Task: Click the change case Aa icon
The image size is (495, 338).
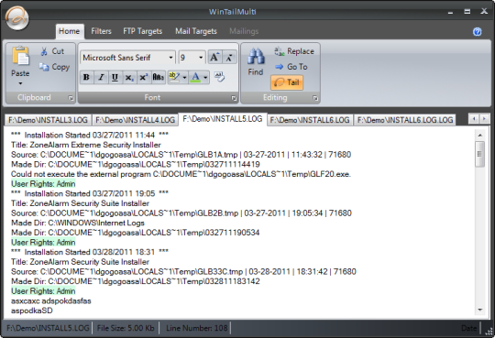Action: 158,77
